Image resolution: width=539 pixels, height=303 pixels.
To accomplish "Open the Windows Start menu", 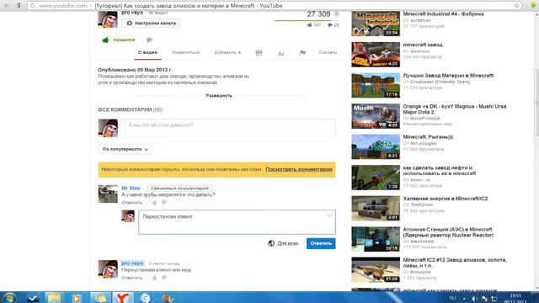I will click(9, 298).
